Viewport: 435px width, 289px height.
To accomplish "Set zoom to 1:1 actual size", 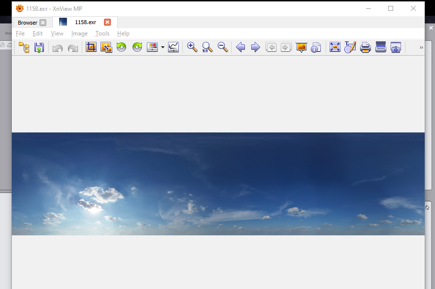I will 207,47.
